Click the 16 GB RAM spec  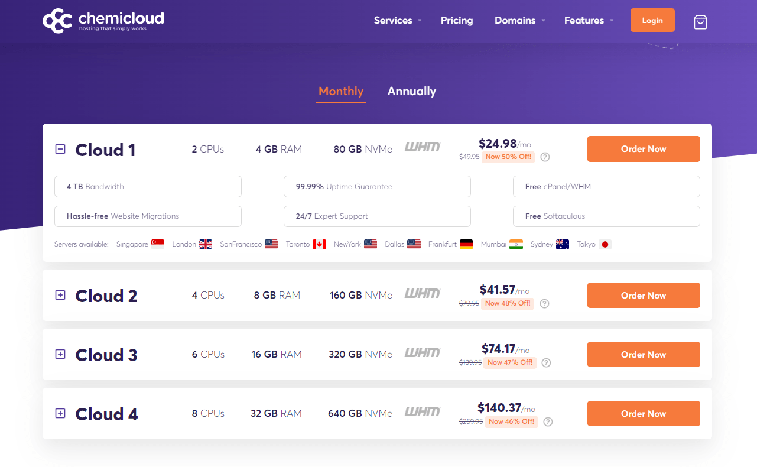click(277, 355)
